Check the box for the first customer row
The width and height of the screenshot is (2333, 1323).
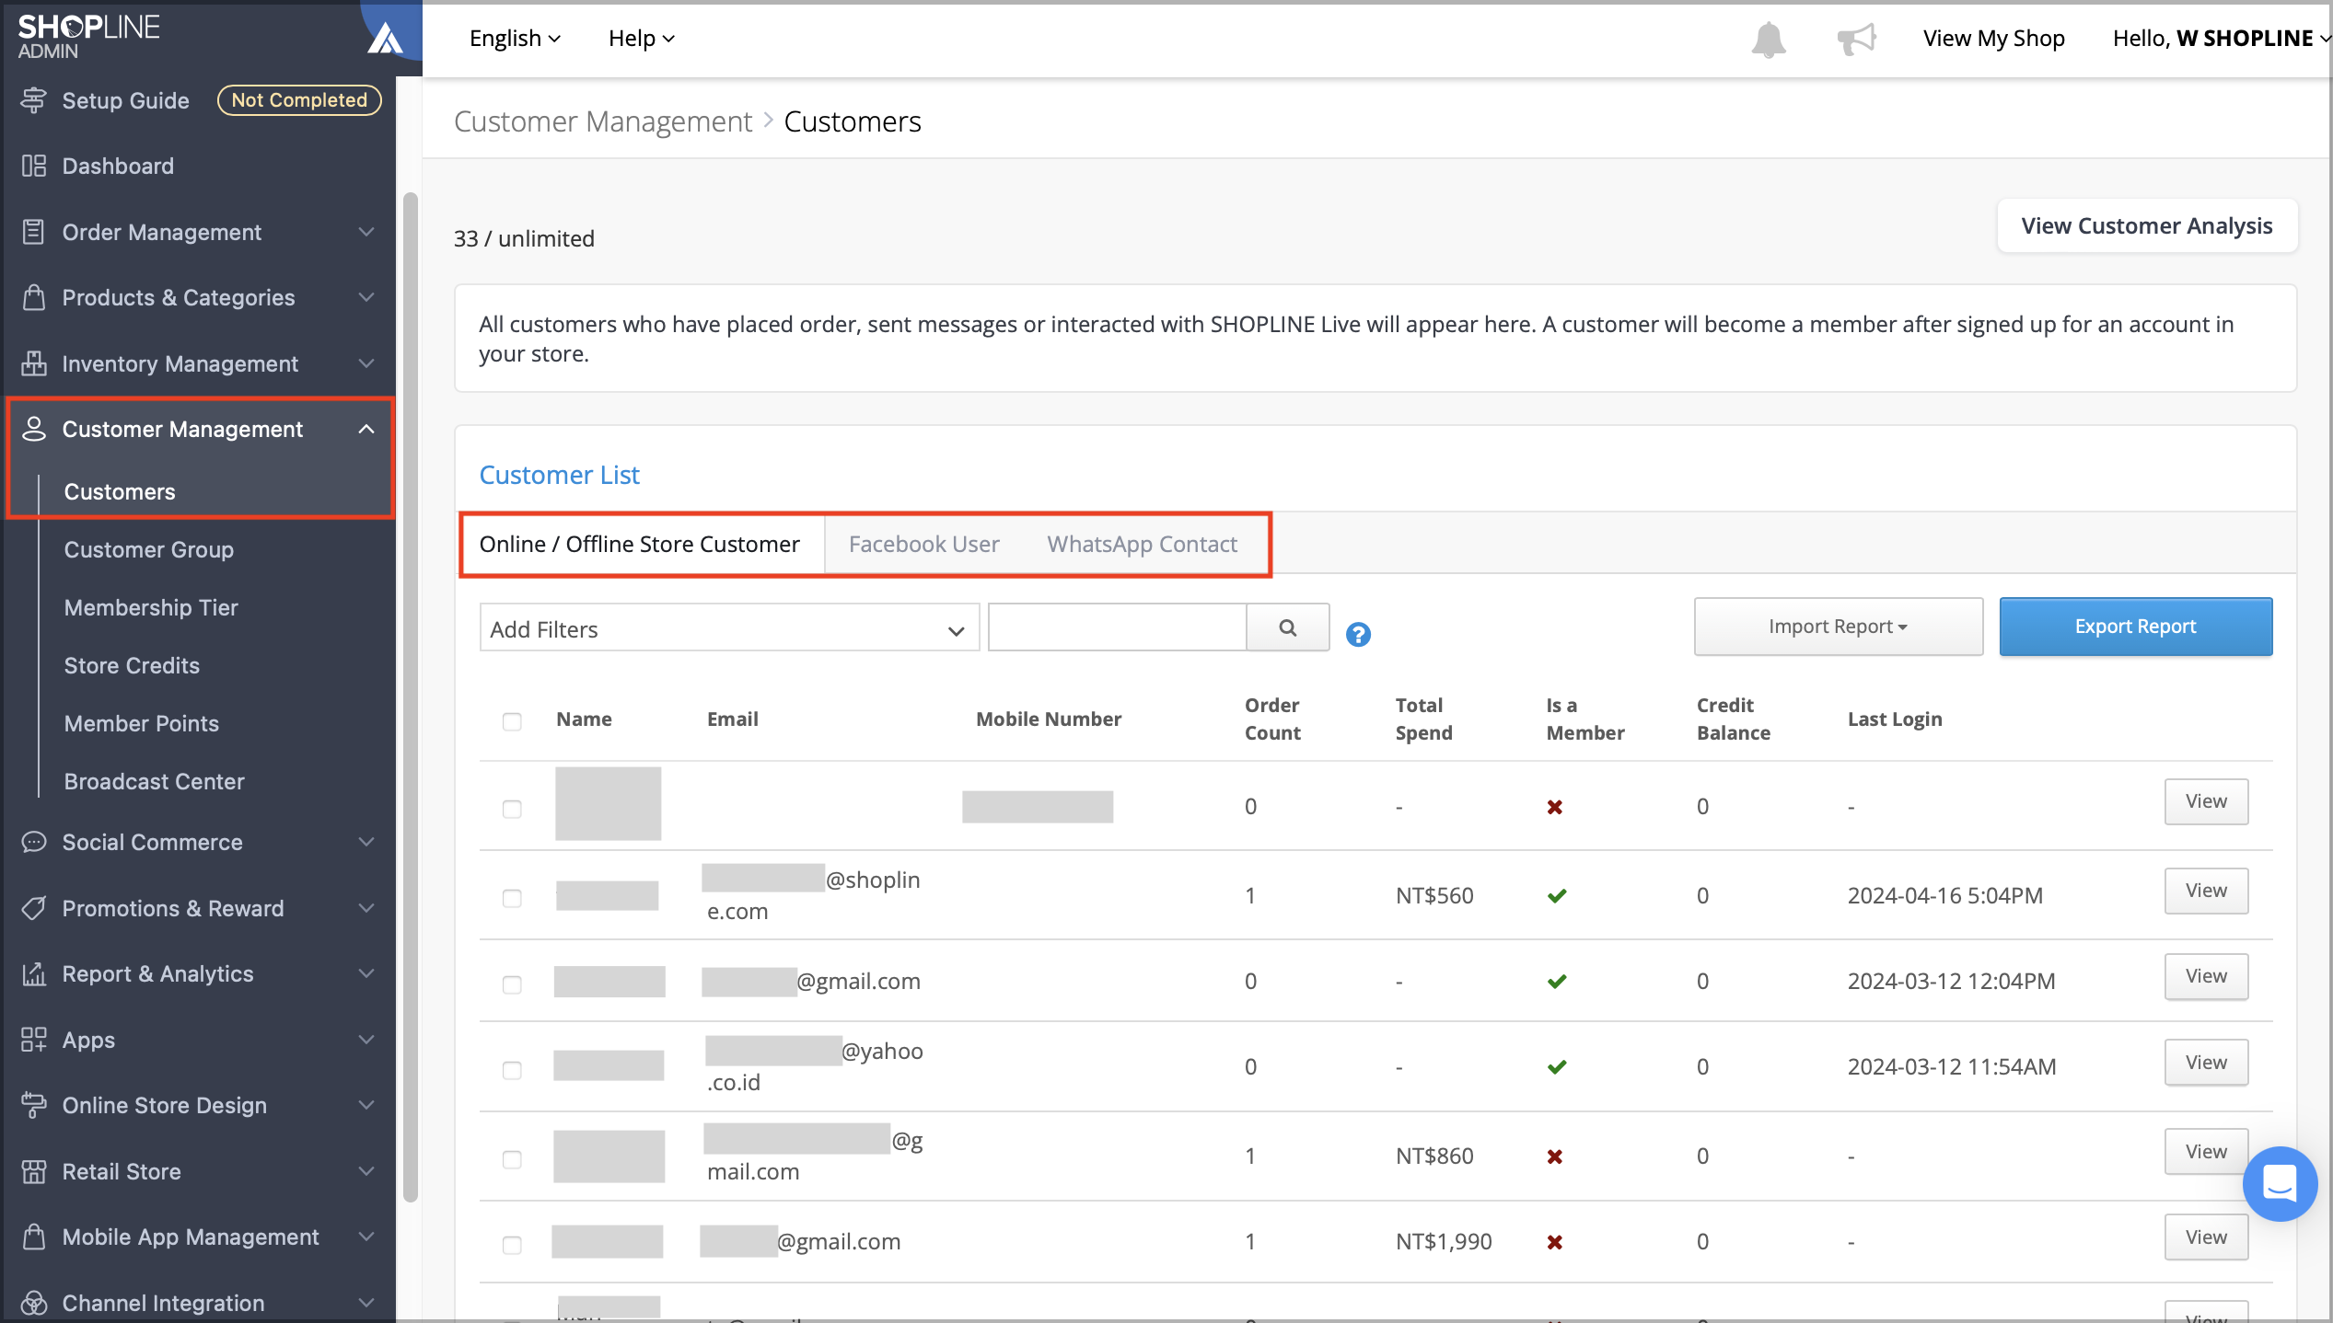point(512,809)
